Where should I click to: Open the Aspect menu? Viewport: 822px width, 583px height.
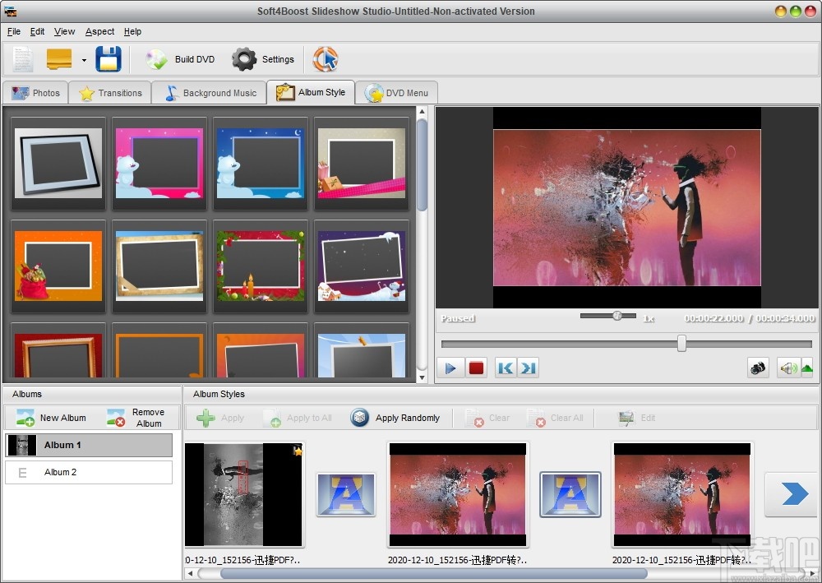pos(99,31)
